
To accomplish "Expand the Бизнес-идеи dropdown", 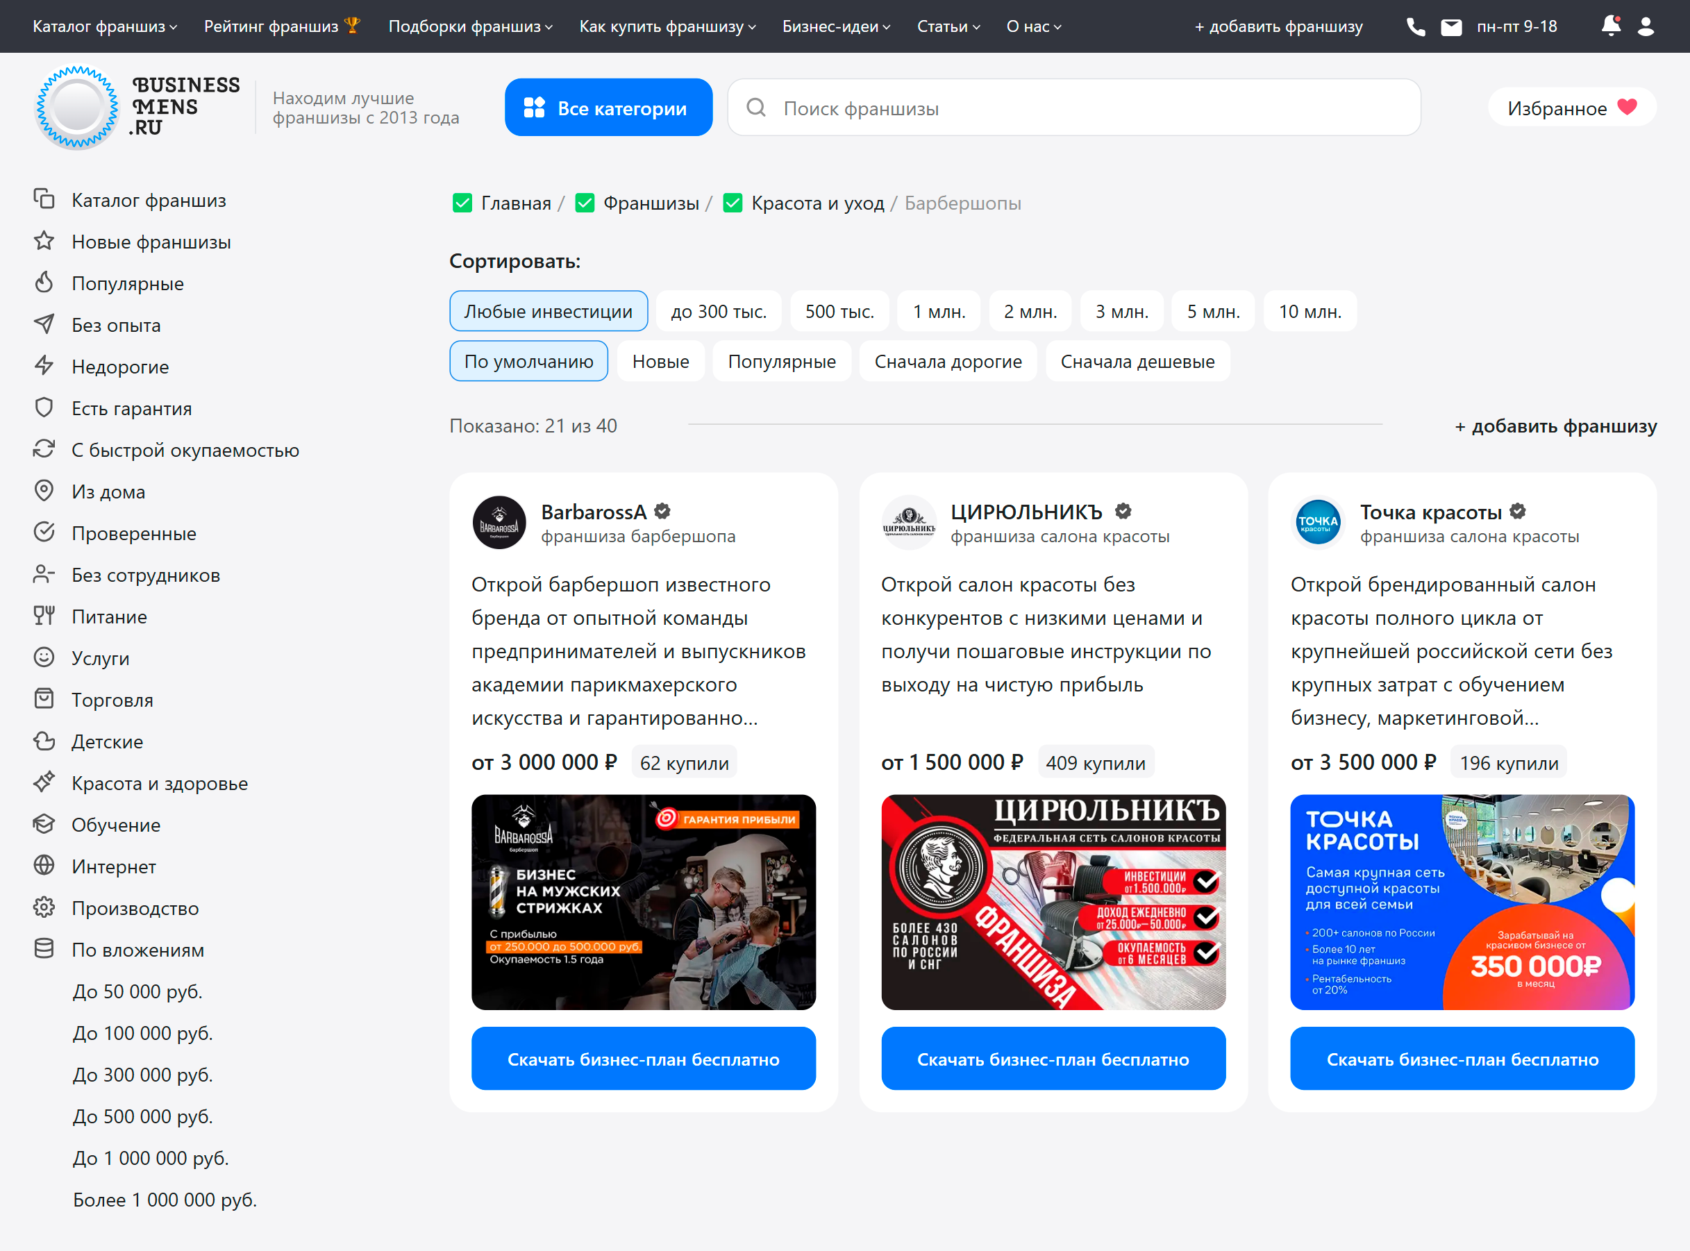I will pyautogui.click(x=836, y=26).
